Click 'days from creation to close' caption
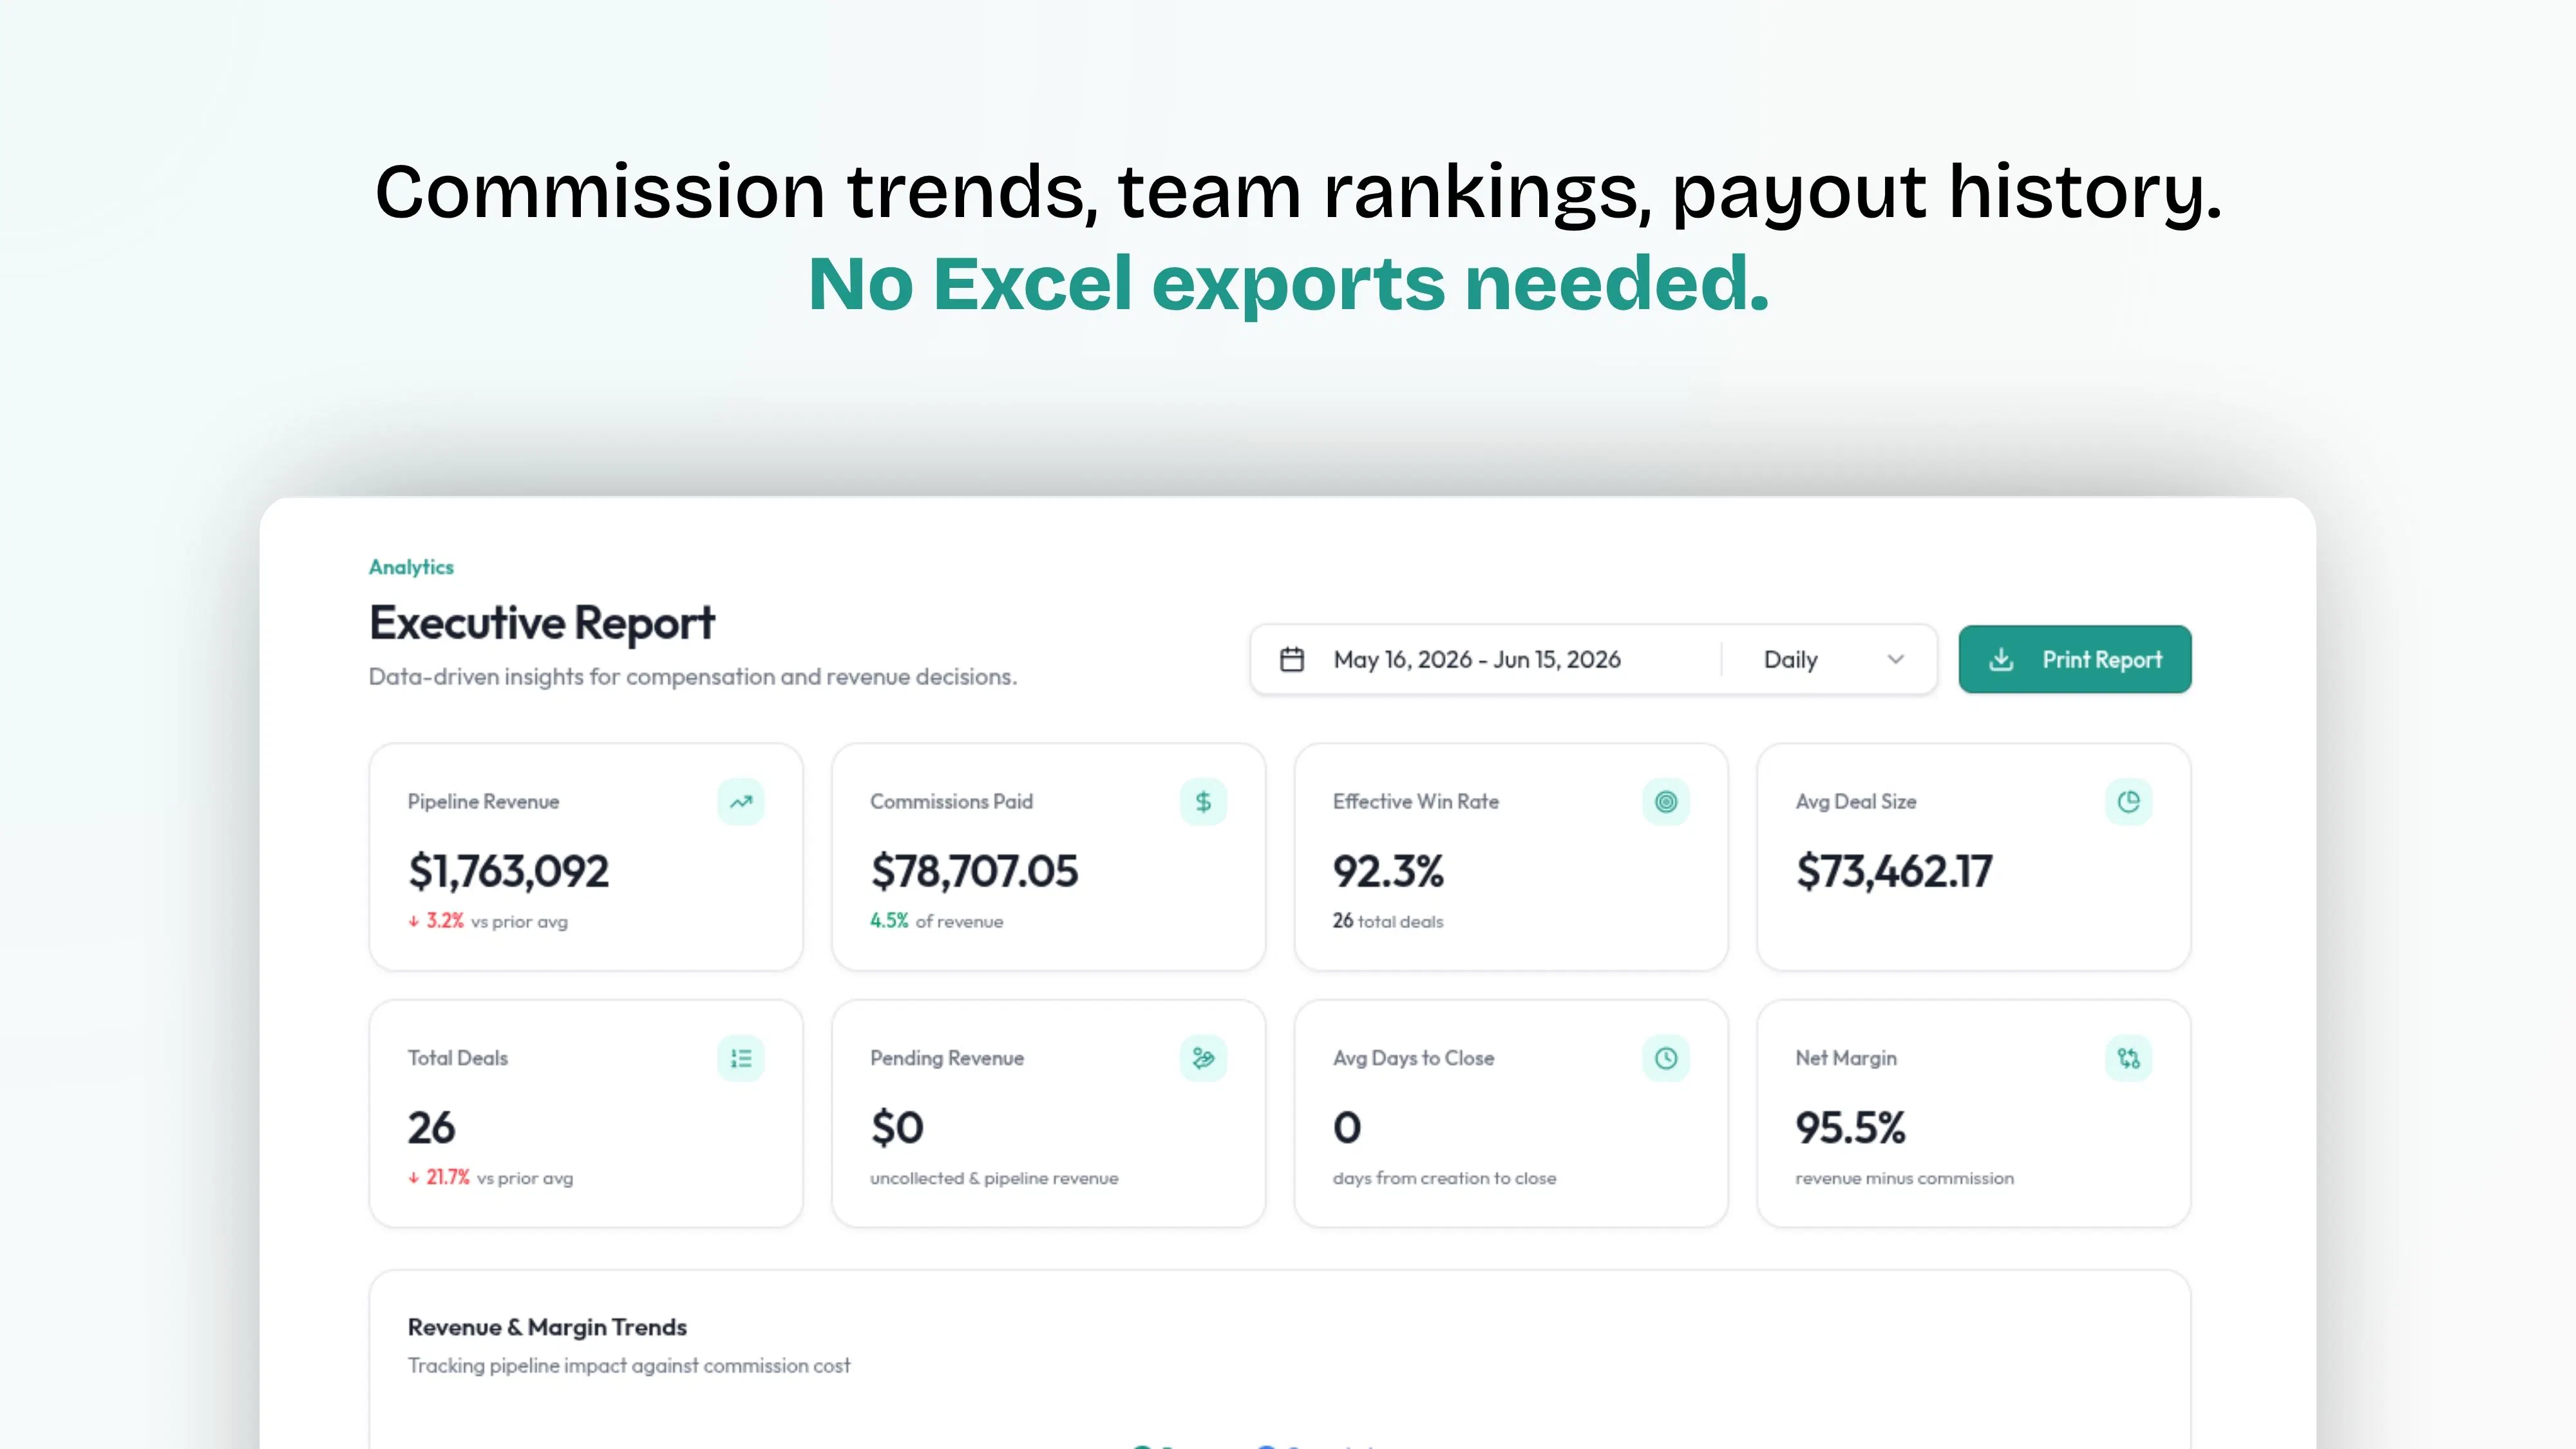Screen dimensions: 2576x1449 (1444, 1178)
